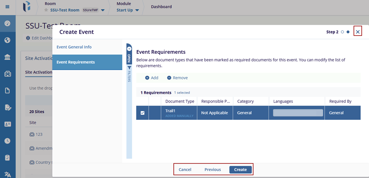Click the clipboard check icon in sidebar
Image resolution: width=369 pixels, height=178 pixels.
[x=7, y=157]
